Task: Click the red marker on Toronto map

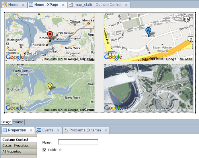Action: (50, 35)
